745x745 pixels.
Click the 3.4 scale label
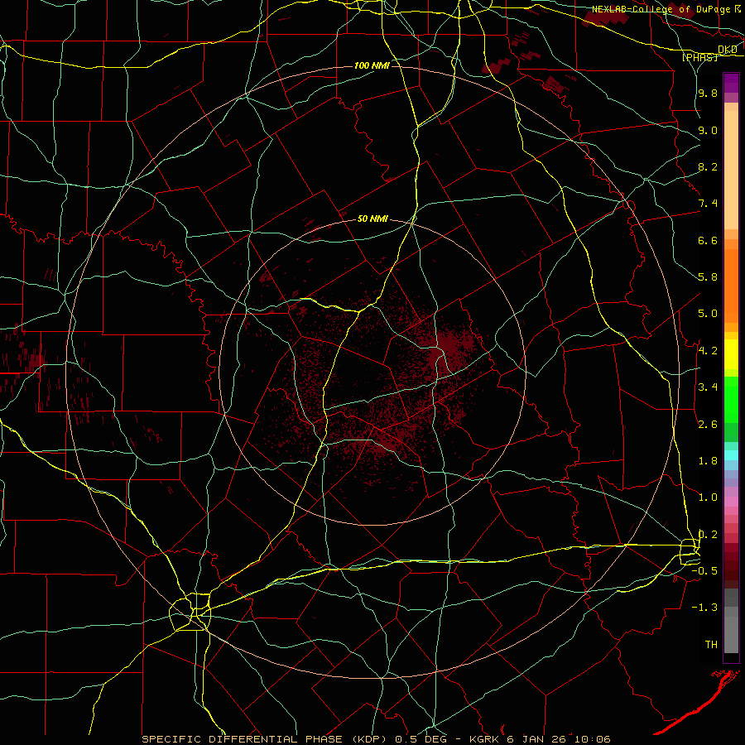pos(708,387)
